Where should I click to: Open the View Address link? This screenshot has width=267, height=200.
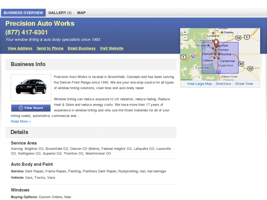[x=20, y=48]
